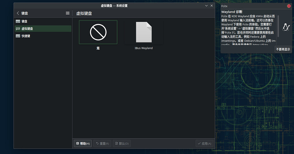Select 键盘 in the sidebar list

pyautogui.click(x=43, y=21)
